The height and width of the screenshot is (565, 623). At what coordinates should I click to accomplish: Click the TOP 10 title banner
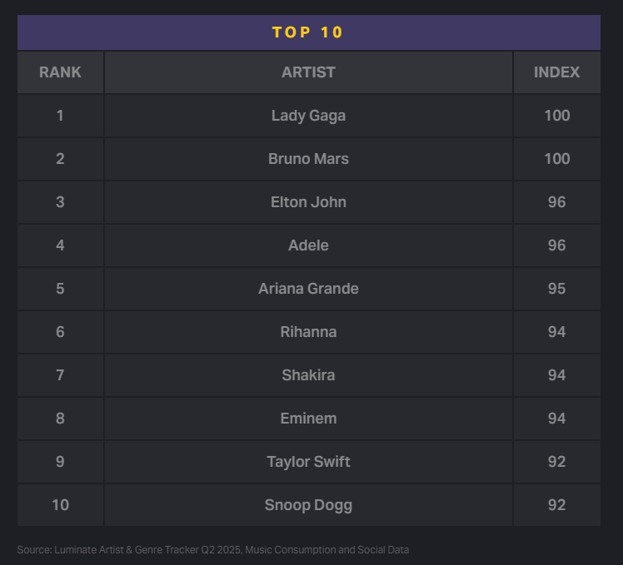[308, 32]
